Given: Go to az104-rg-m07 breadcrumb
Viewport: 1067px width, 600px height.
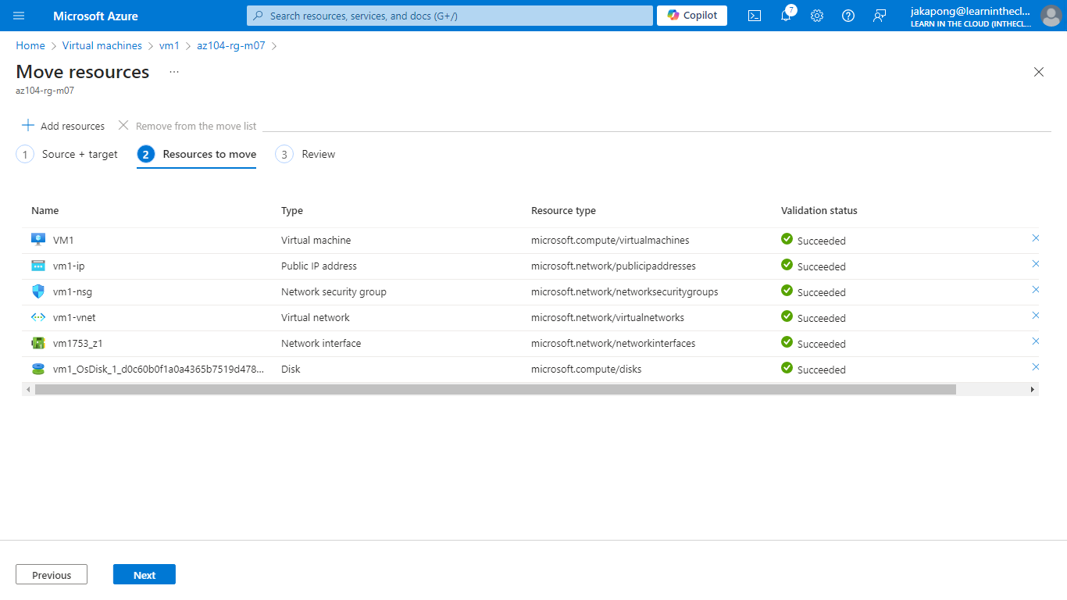Looking at the screenshot, I should tap(231, 45).
